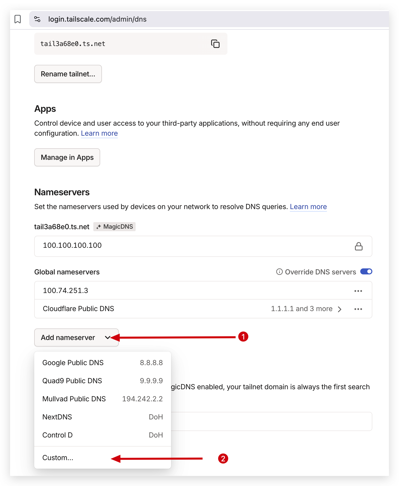
Task: Toggle Override DNS servers switch
Action: click(366, 272)
